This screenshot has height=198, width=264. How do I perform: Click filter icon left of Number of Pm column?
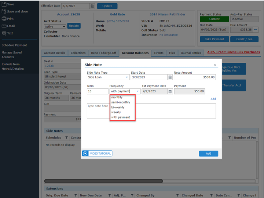click(230, 138)
